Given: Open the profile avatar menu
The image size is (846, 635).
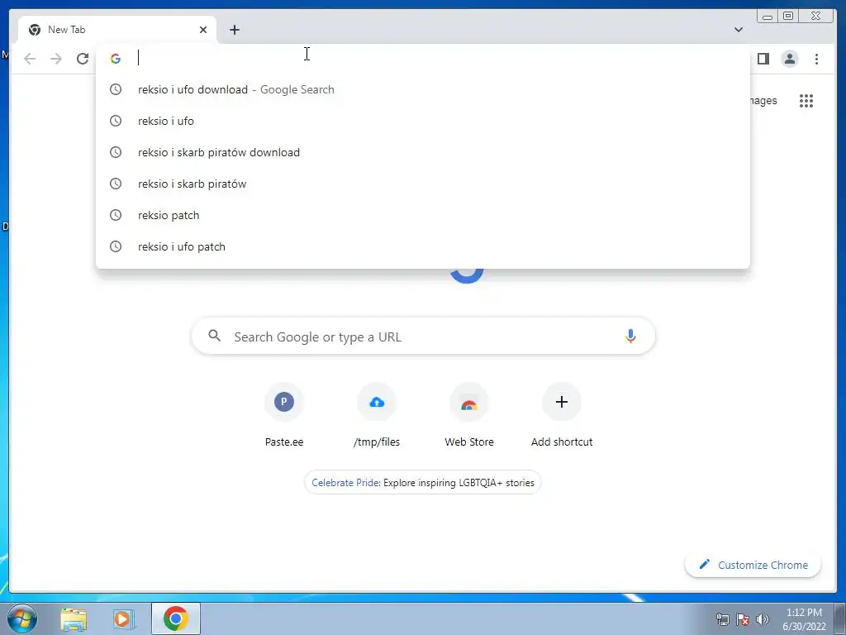Looking at the screenshot, I should [790, 59].
